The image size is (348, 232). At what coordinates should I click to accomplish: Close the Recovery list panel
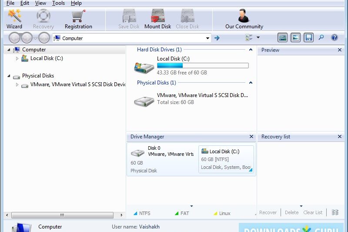click(x=340, y=137)
